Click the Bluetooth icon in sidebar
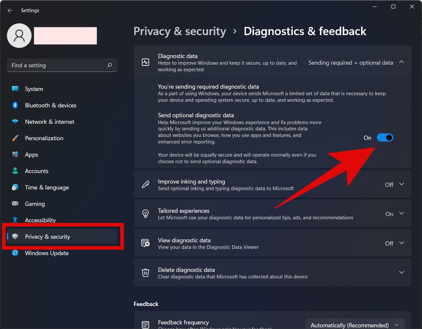The width and height of the screenshot is (422, 329). [15, 105]
